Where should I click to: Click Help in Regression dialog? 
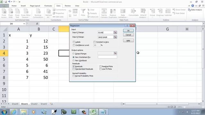[128, 41]
